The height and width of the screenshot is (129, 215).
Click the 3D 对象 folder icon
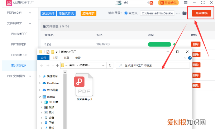pos(46,102)
